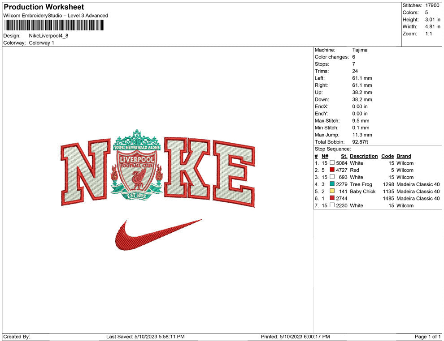Viewport: 444px width, 341px height.
Task: Click the Width value 4.81 in
Action: pos(432,26)
